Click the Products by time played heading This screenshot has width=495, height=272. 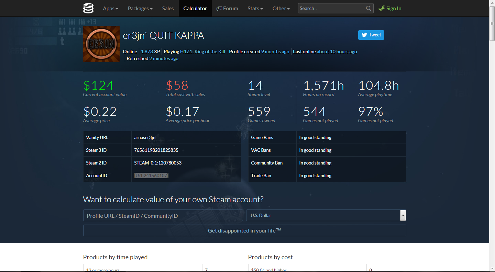[115, 257]
